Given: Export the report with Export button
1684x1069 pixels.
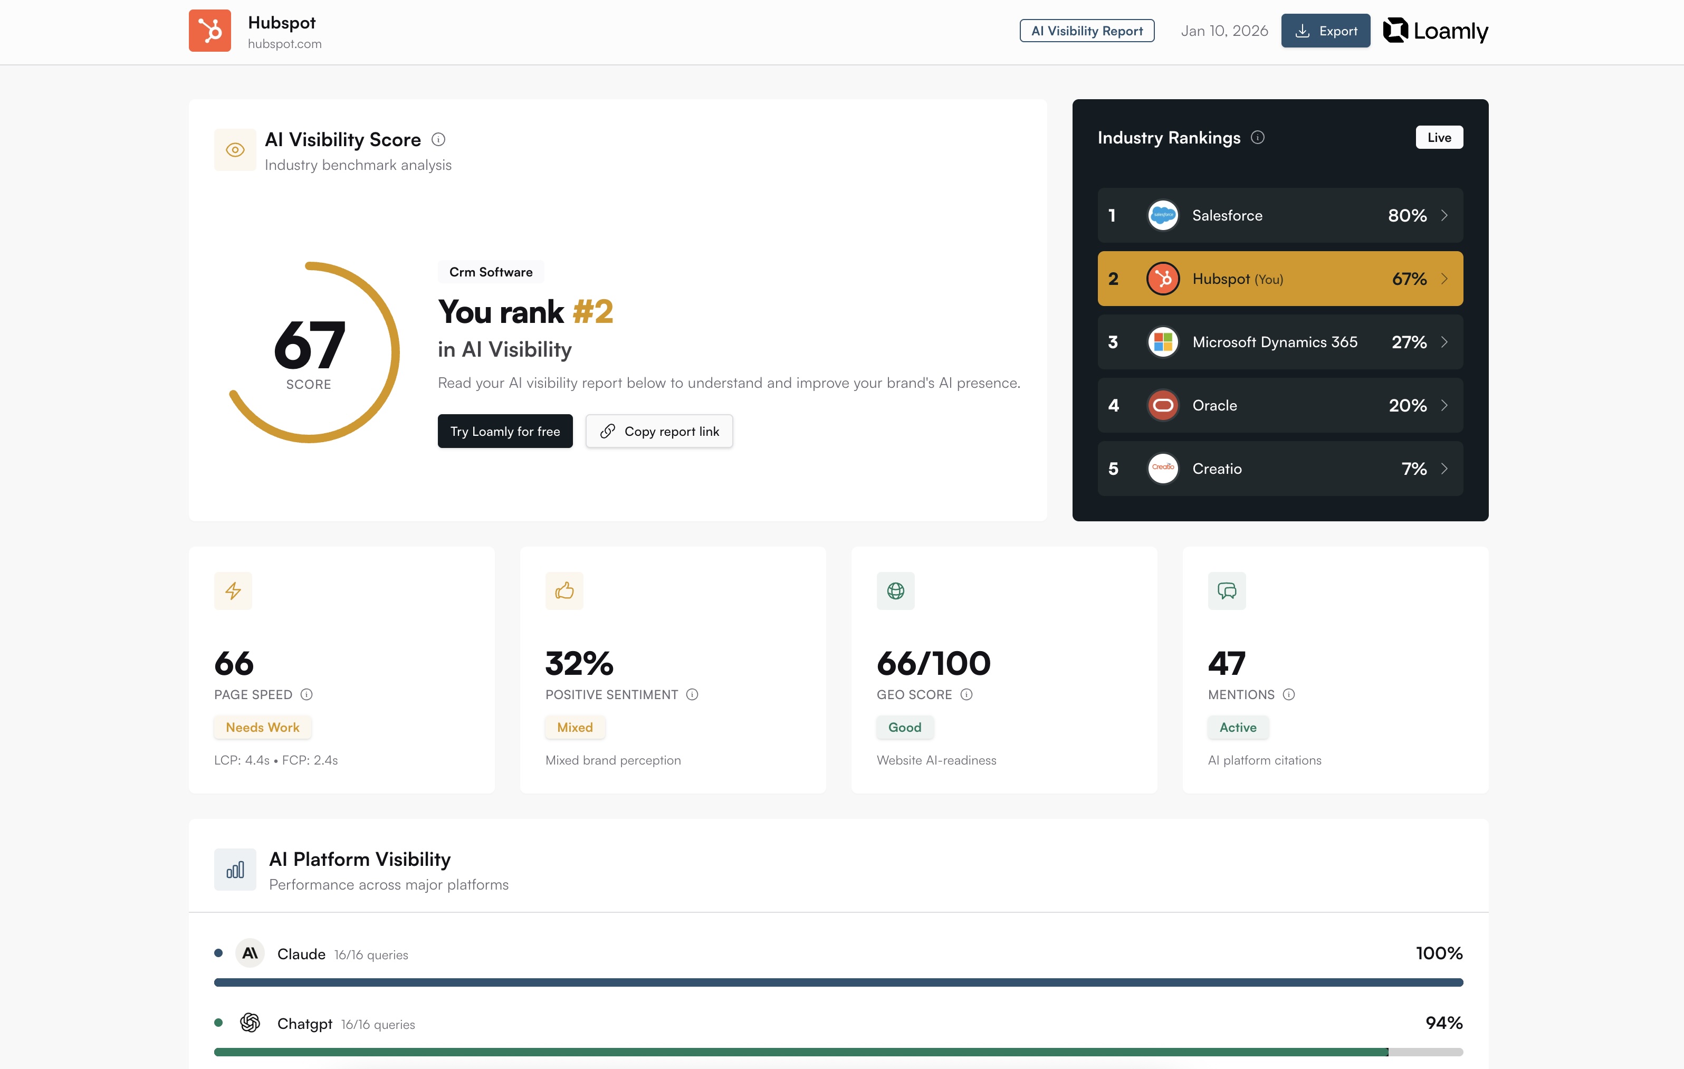Looking at the screenshot, I should [1325, 31].
